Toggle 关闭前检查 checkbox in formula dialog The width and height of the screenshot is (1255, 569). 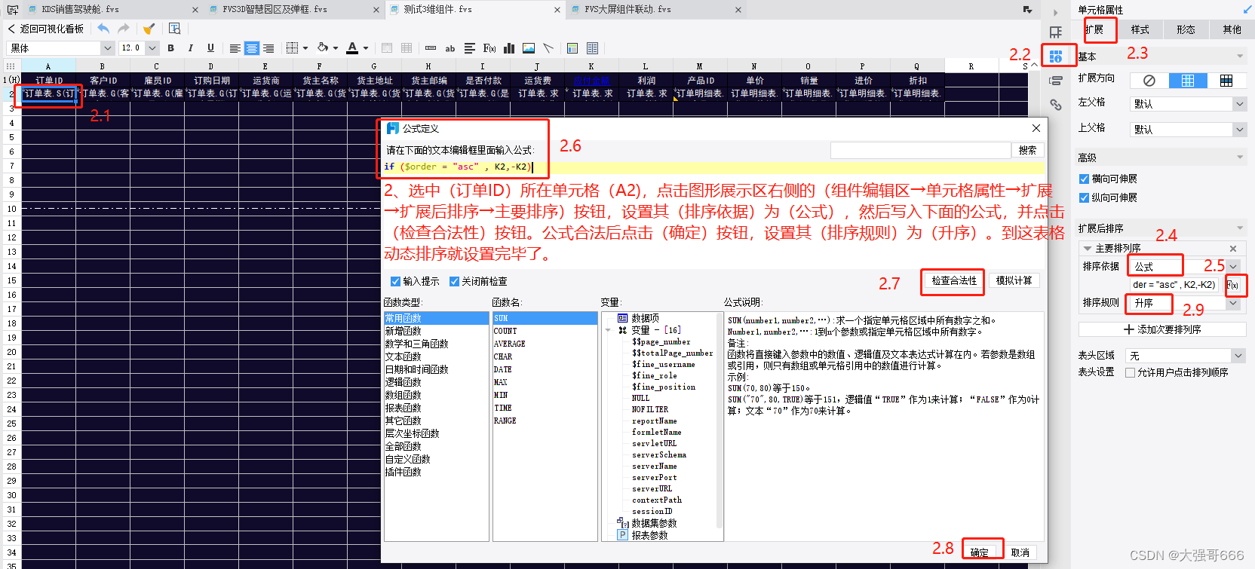(x=454, y=281)
